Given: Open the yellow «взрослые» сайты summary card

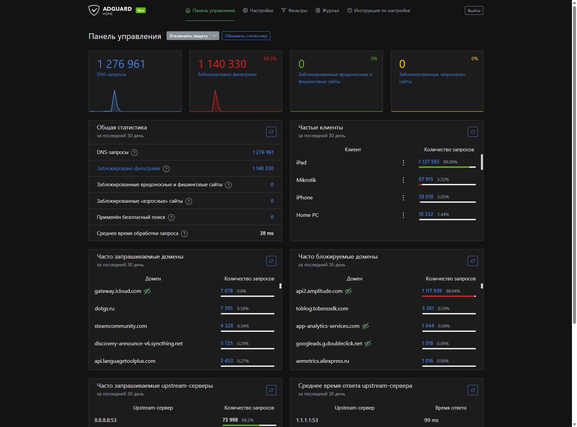Looking at the screenshot, I should pyautogui.click(x=437, y=81).
